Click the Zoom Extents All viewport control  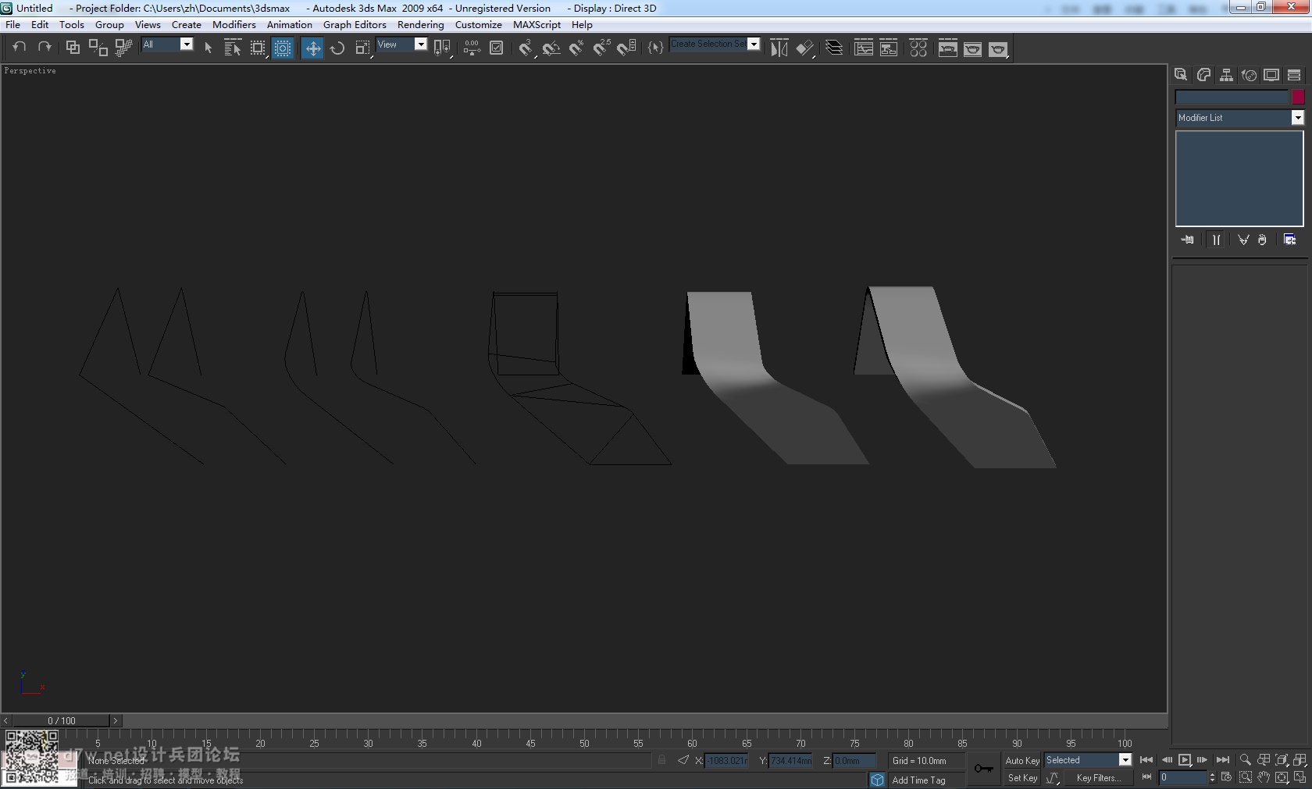click(1300, 759)
